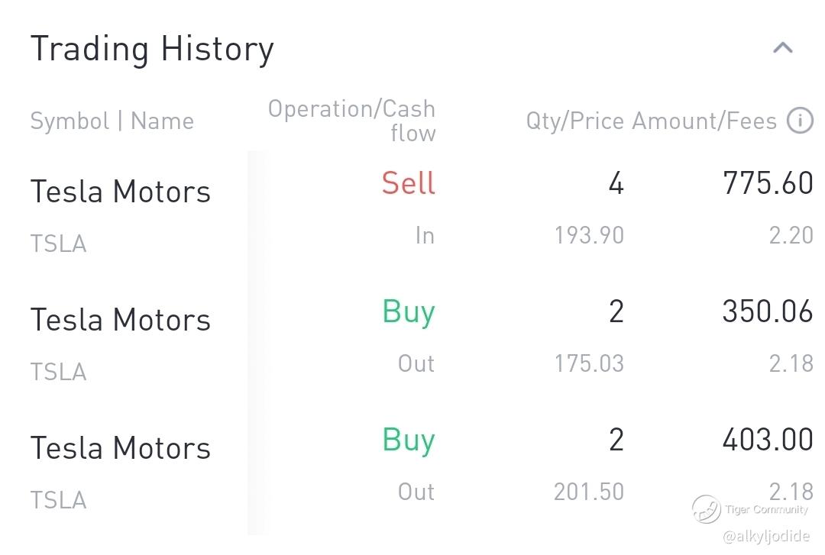Click the 201.50 buy price
This screenshot has height=555, width=825.
point(589,492)
